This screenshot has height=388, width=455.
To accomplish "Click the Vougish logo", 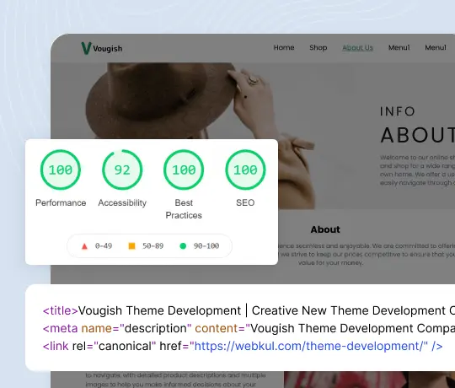I will pos(102,48).
